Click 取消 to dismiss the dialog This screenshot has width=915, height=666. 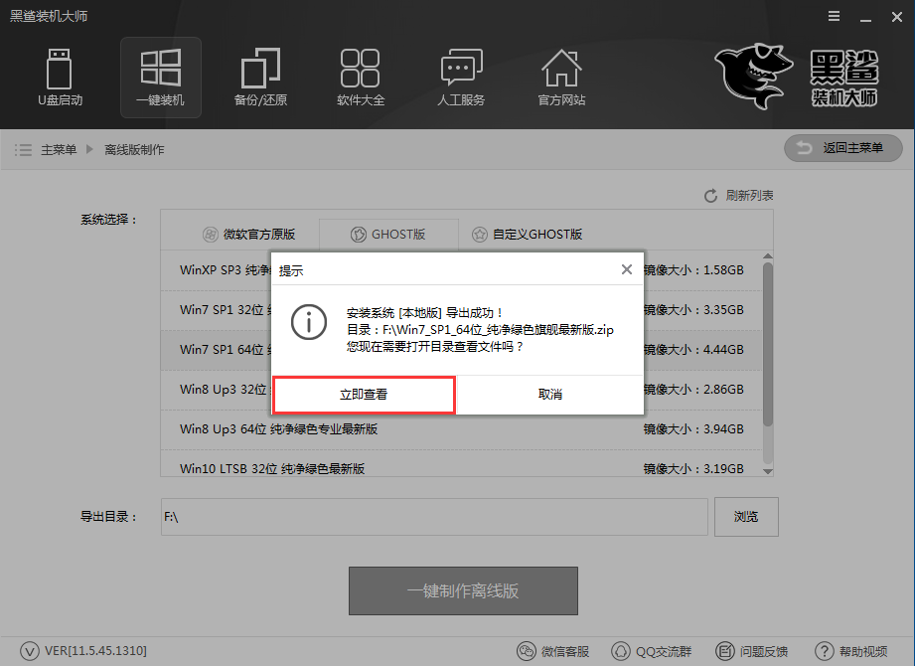[550, 395]
